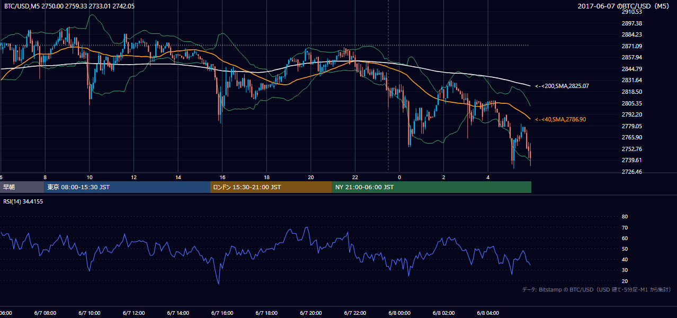Click price axis value 2884.23
Screen dimensions: 677x318
(632, 34)
